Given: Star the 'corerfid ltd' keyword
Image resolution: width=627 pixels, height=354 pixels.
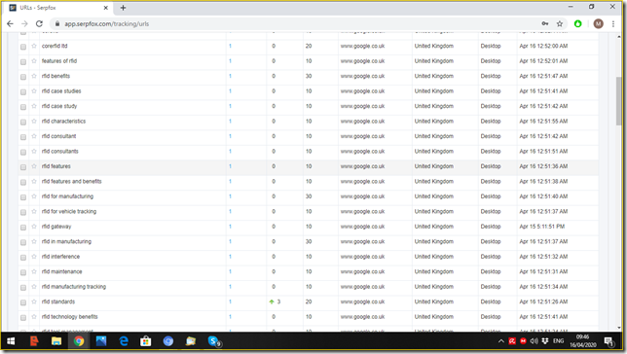Looking at the screenshot, I should click(34, 46).
